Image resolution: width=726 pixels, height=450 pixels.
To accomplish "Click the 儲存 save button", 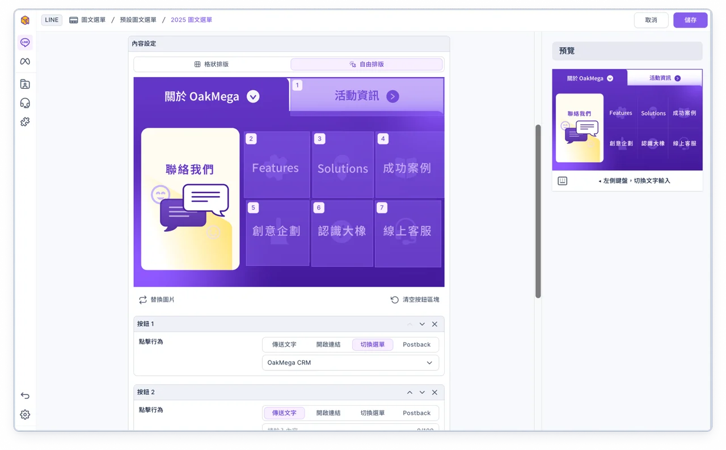I will click(x=690, y=20).
